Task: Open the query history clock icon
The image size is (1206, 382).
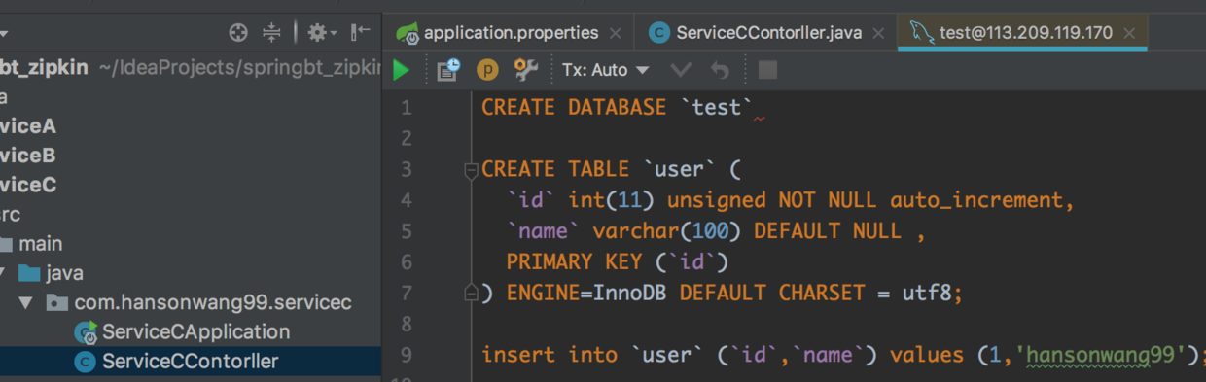Action: pos(447,70)
